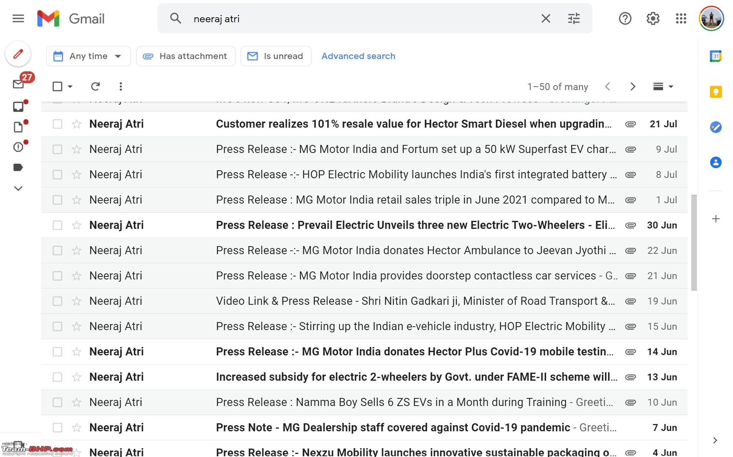Select the 1 Jul retail sales email checkbox
Image resolution: width=733 pixels, height=457 pixels.
(57, 200)
